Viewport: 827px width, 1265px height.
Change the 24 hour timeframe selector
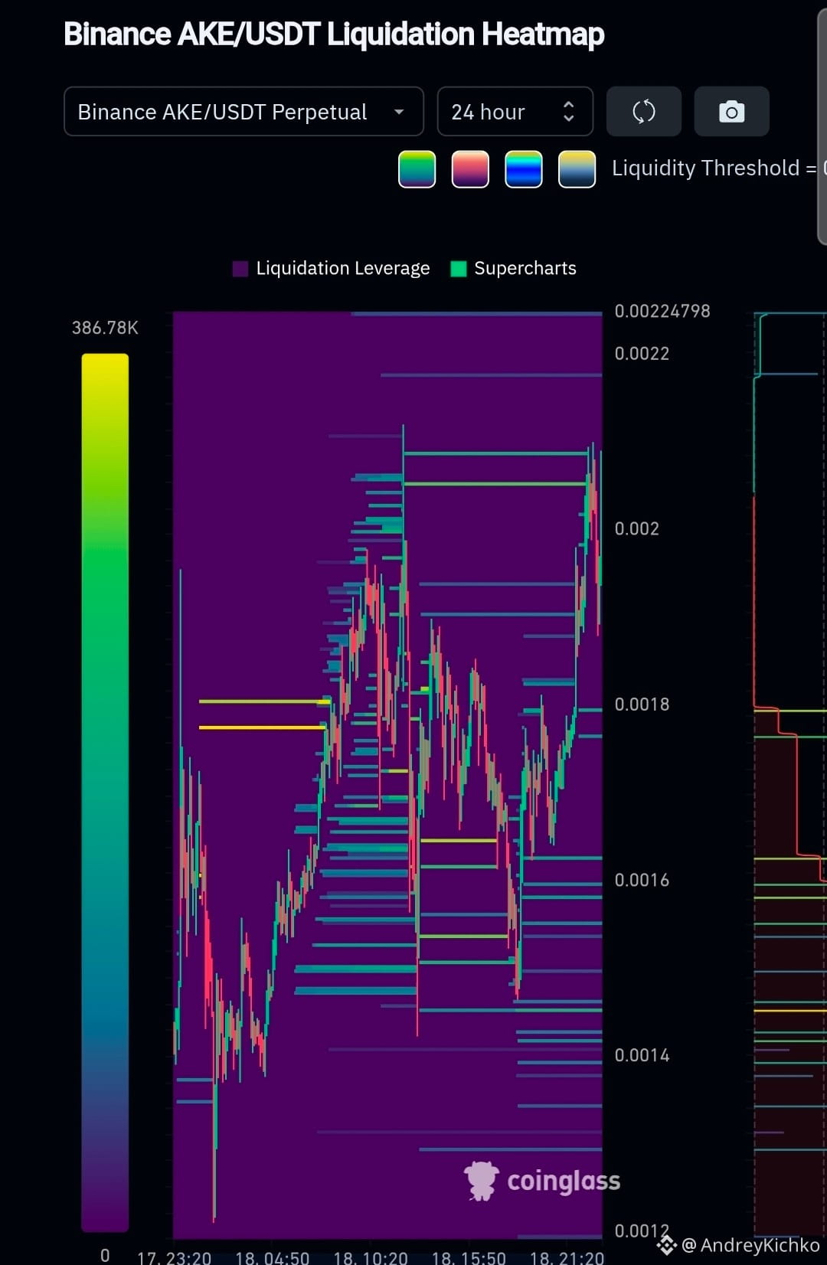(x=515, y=112)
